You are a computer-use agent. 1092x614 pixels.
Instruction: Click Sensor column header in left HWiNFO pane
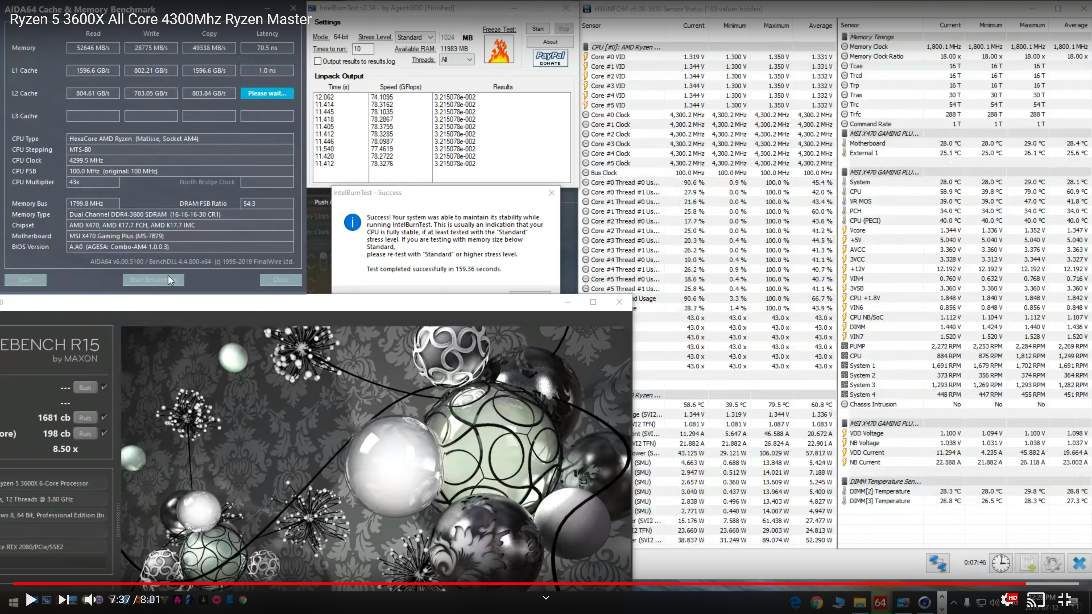click(591, 25)
